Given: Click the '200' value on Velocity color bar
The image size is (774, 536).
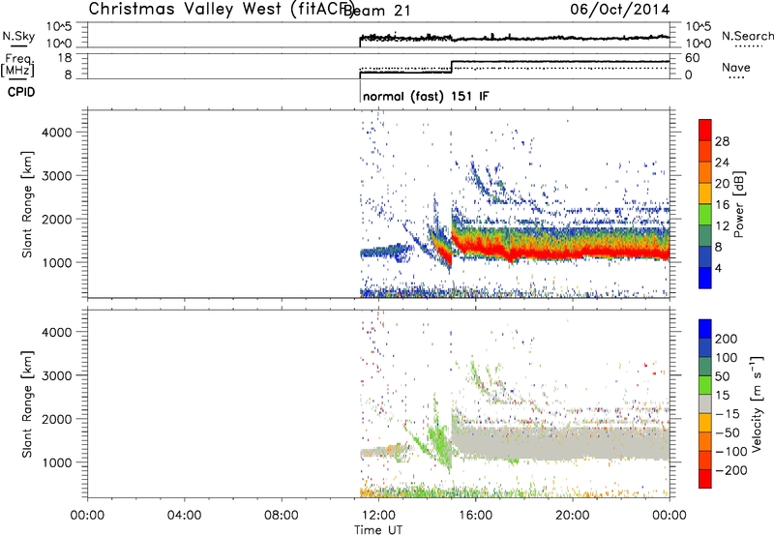Looking at the screenshot, I should [726, 339].
